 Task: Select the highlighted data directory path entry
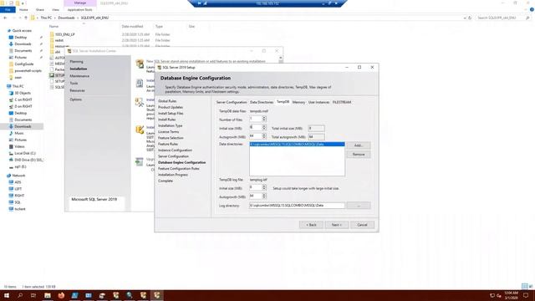(x=297, y=145)
